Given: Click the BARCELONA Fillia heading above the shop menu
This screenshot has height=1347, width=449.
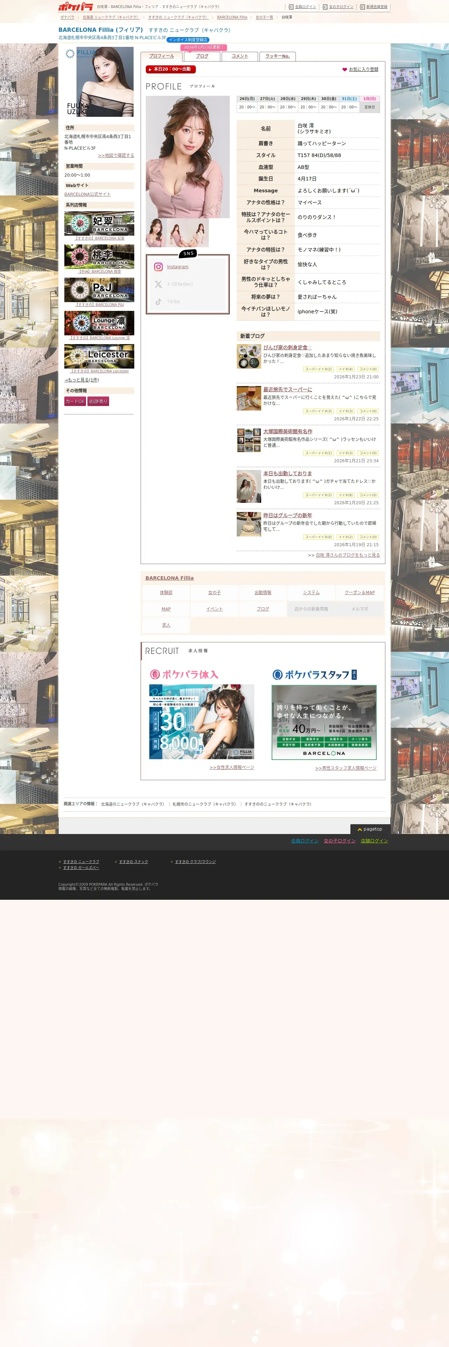Looking at the screenshot, I should [x=169, y=578].
